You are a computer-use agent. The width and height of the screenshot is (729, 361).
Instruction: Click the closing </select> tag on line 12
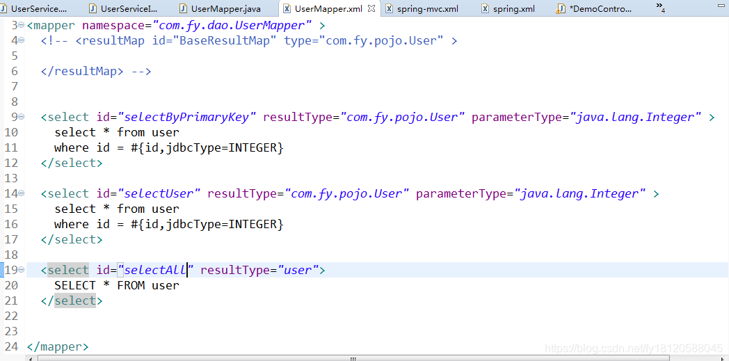pos(72,163)
